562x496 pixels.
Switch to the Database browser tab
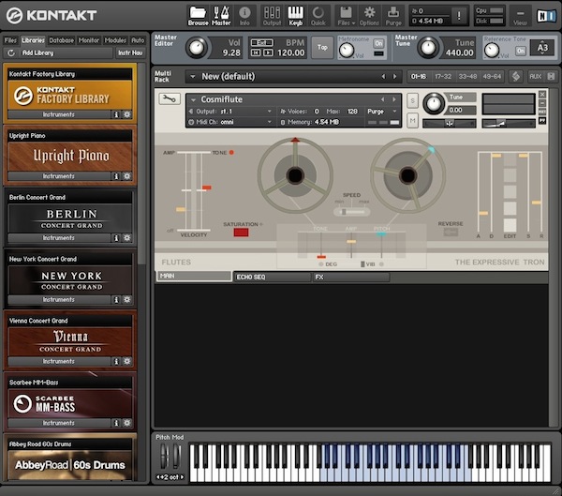point(61,40)
